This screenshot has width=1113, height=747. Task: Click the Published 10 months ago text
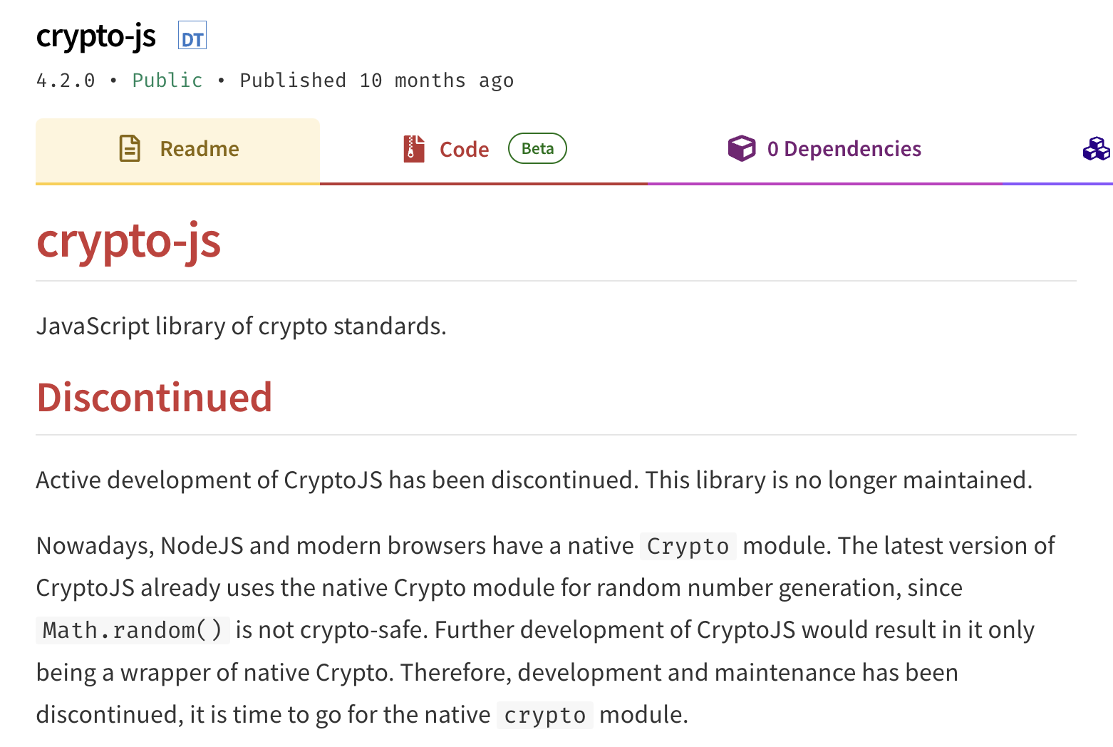tap(376, 81)
